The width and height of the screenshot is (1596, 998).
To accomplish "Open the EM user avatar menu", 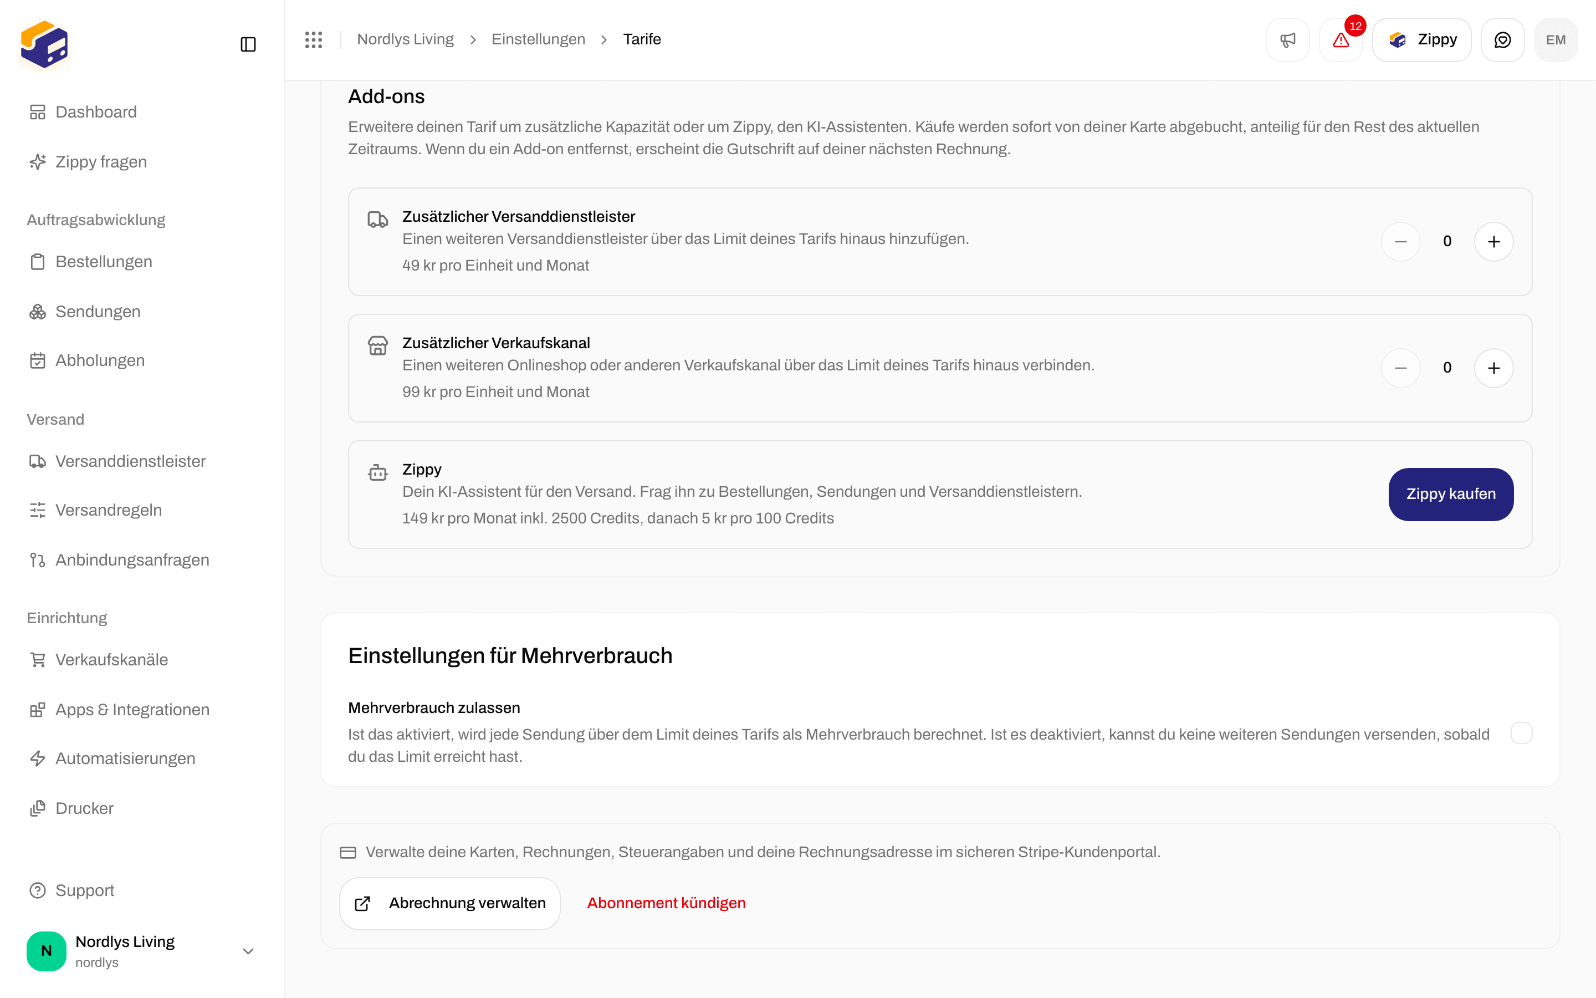I will pos(1556,39).
